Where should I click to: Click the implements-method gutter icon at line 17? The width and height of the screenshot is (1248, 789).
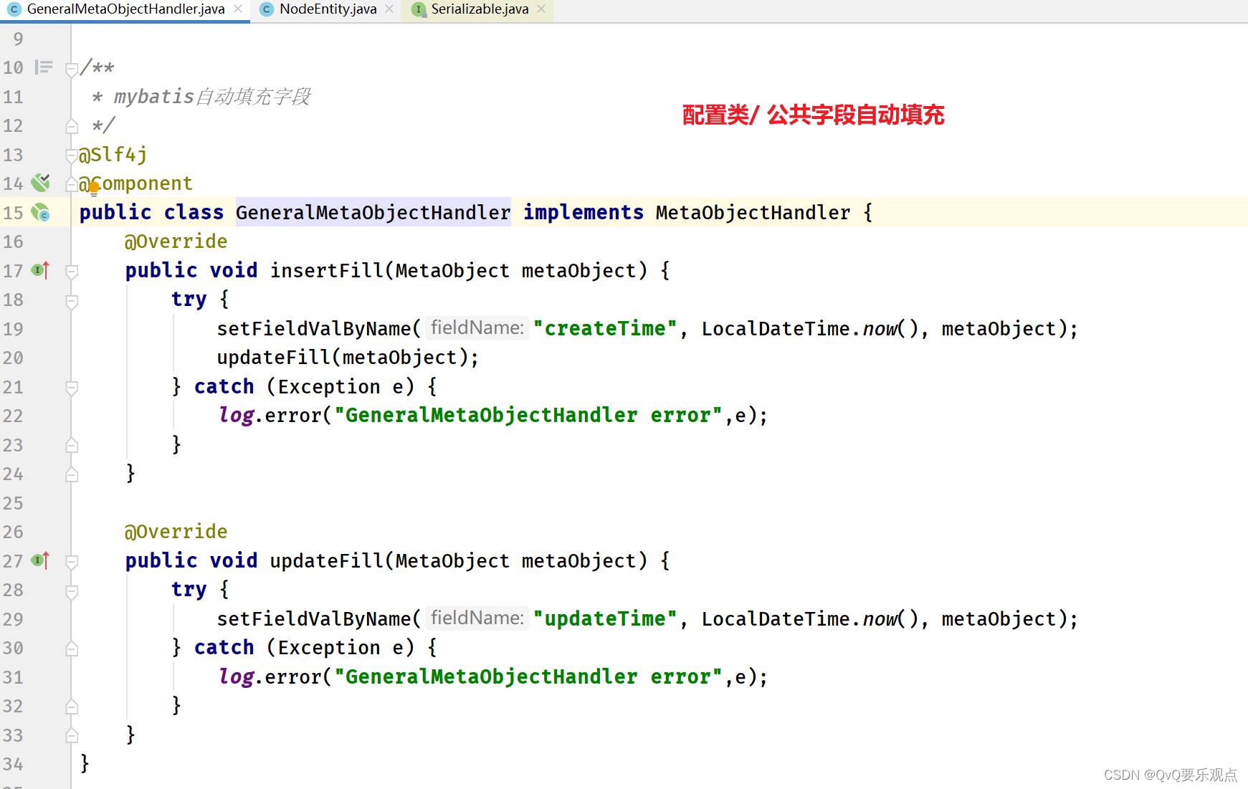[41, 270]
